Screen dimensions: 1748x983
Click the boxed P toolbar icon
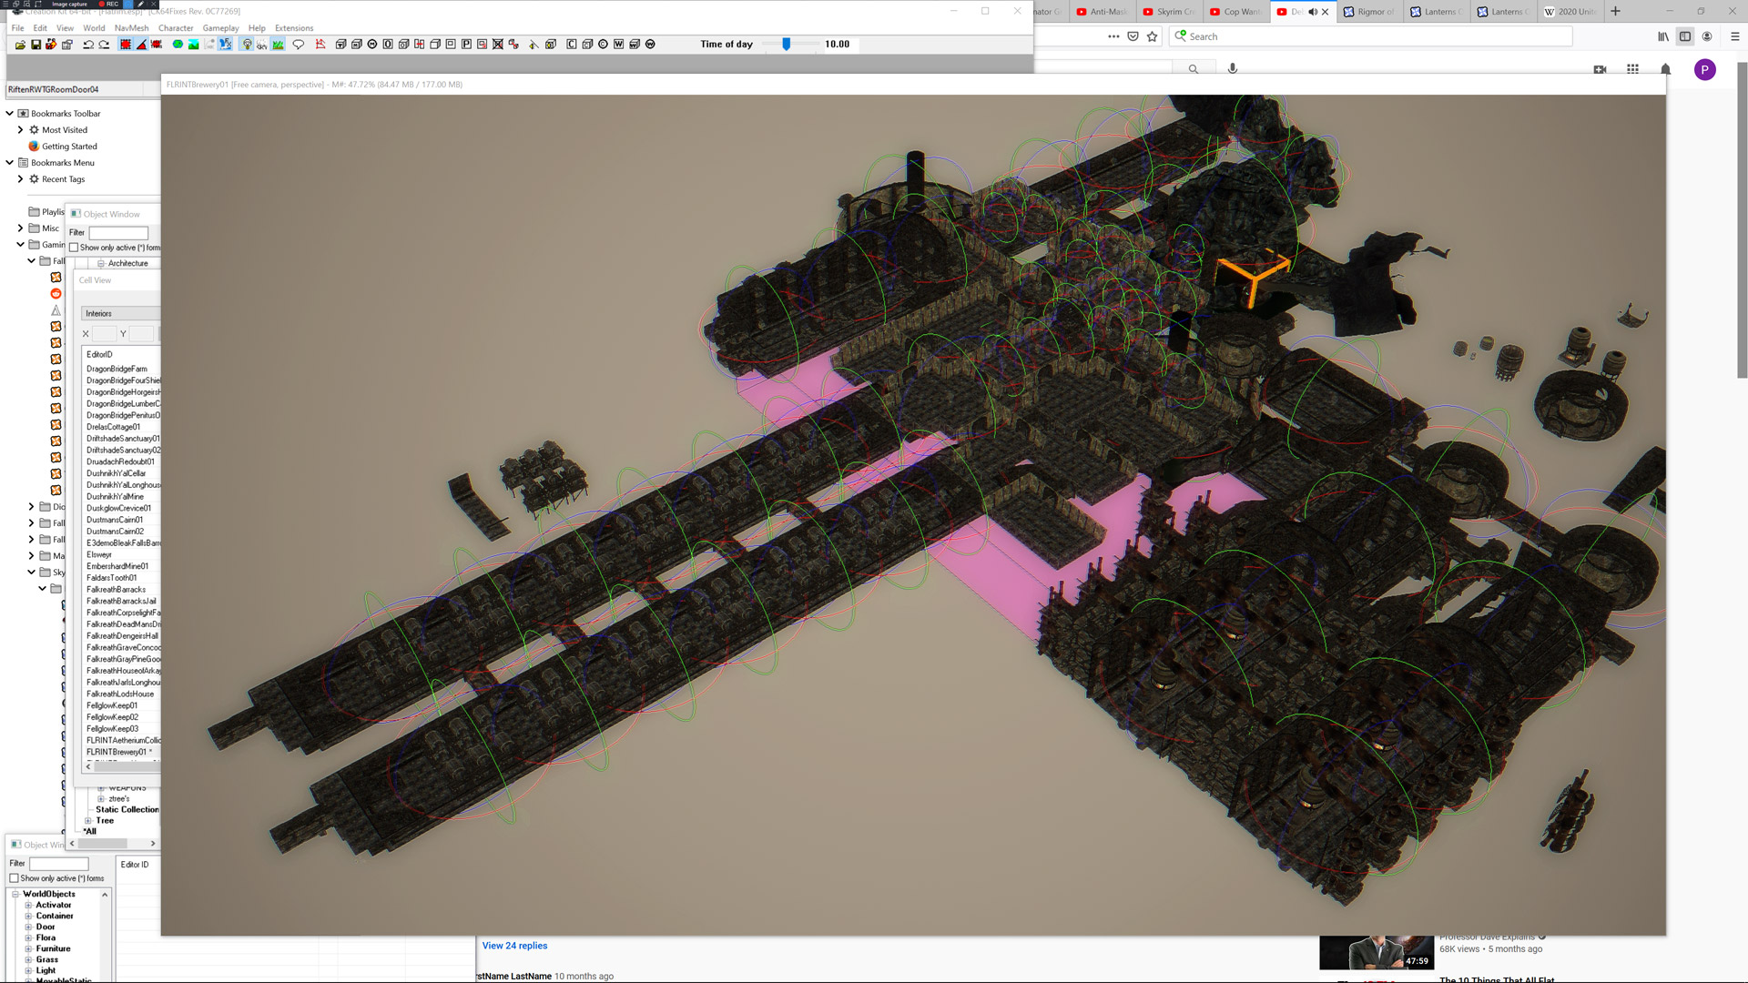click(466, 45)
